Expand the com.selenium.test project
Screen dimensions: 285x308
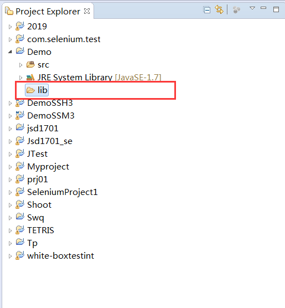tap(10, 39)
